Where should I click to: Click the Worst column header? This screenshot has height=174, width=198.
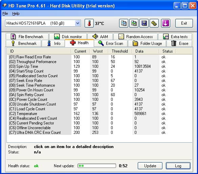(x=99, y=51)
